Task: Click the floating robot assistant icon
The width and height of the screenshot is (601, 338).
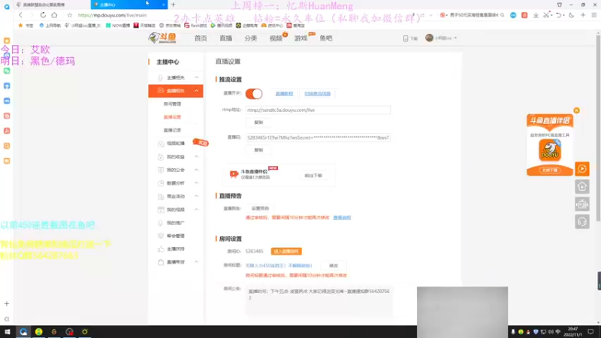Action: [581, 204]
